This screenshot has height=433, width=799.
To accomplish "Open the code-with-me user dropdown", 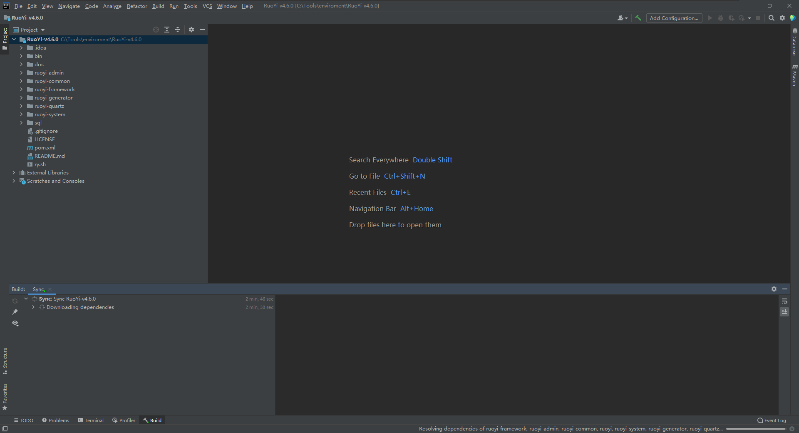I will pos(623,18).
